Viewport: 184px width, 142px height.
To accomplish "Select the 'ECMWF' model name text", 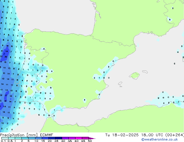I will 46,135.
